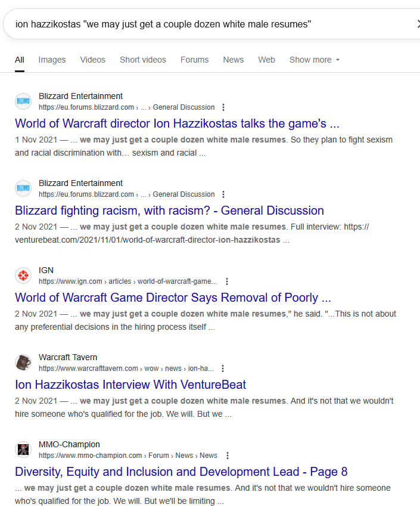The image size is (420, 514).
Task: Click Blizzard favicon of Ion Hazzikostas talks result
Action: click(x=23, y=101)
